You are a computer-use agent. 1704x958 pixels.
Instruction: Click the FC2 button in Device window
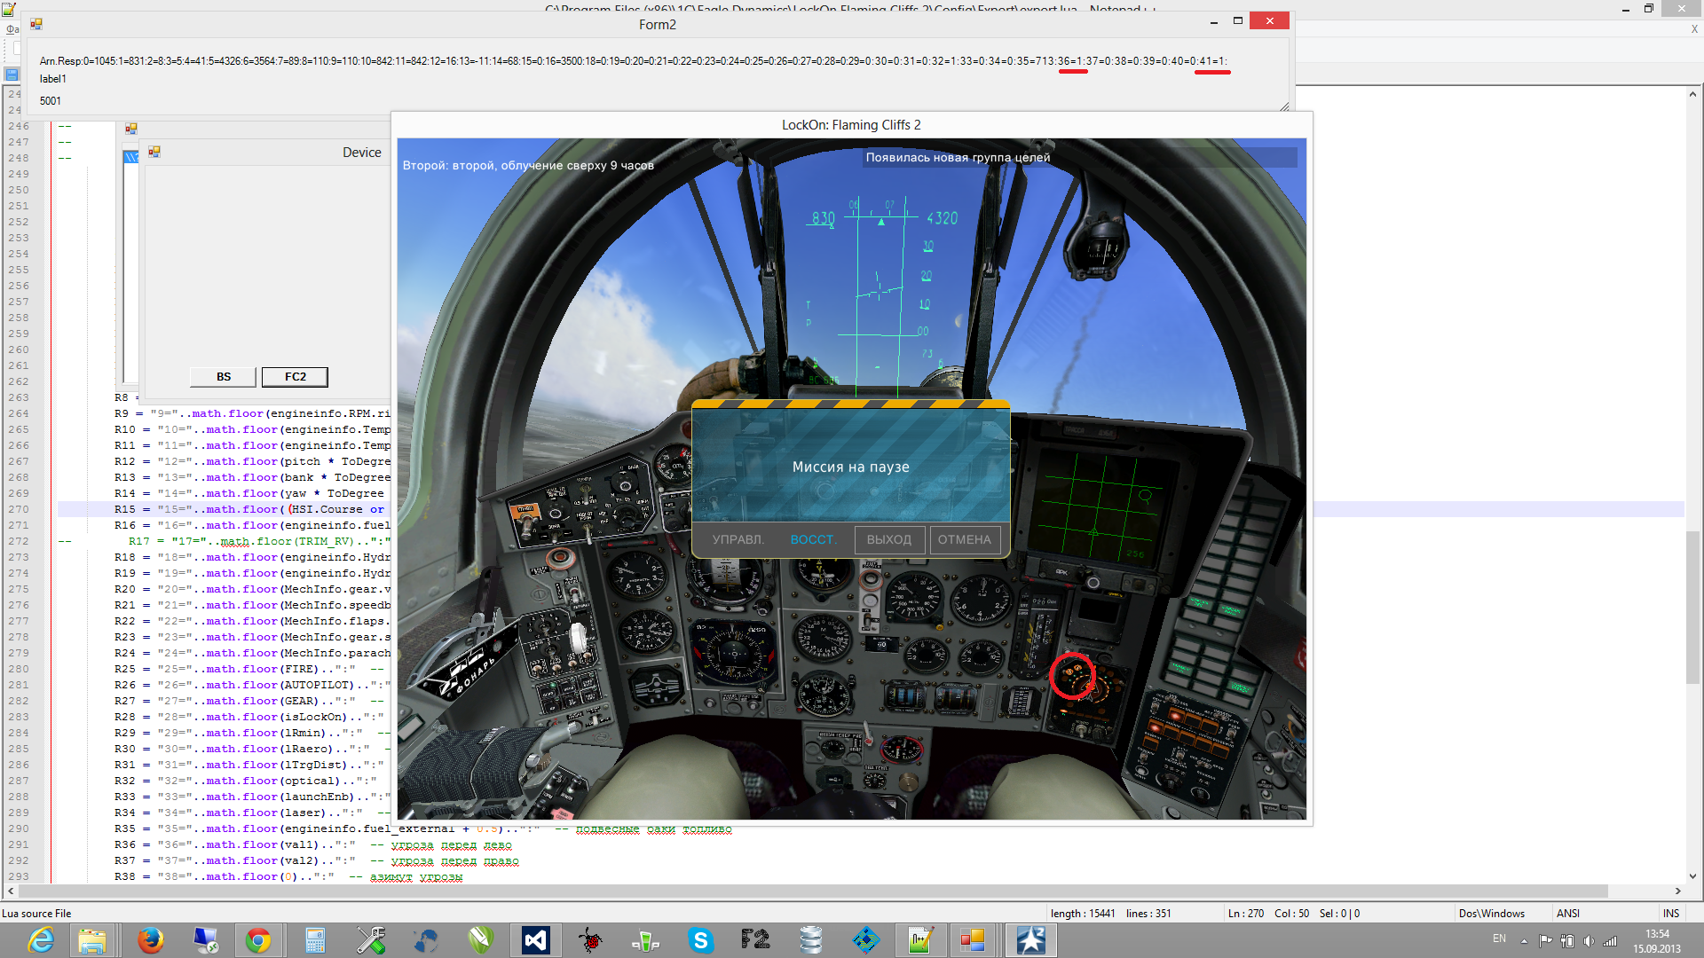pos(296,377)
